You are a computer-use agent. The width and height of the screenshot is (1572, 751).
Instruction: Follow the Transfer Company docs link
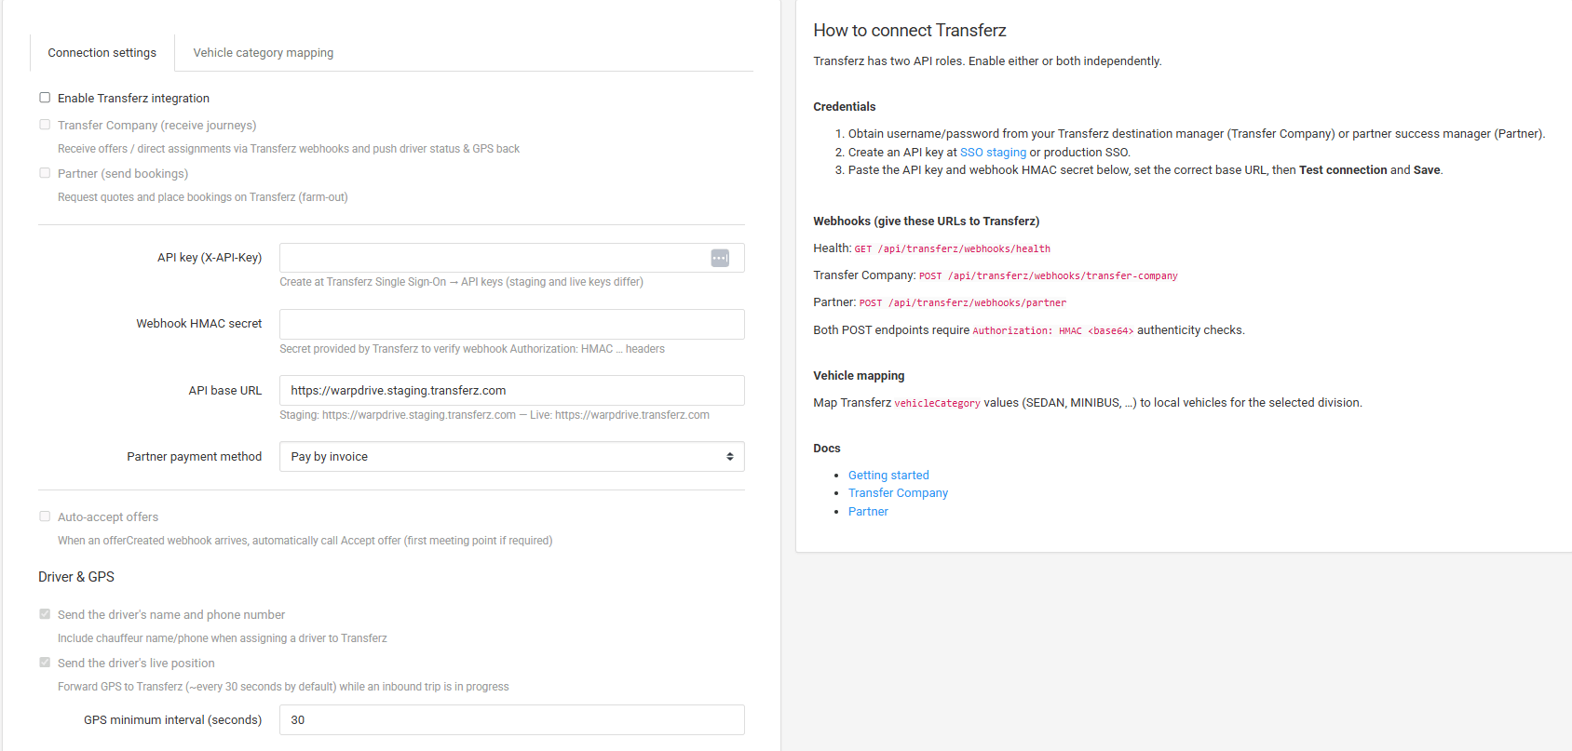point(898,493)
